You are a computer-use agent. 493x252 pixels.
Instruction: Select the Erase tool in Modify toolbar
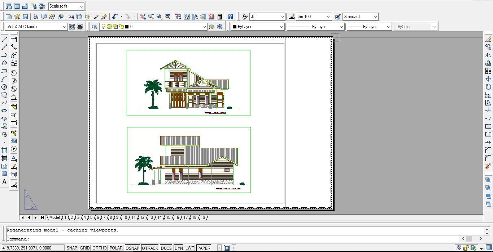click(488, 39)
